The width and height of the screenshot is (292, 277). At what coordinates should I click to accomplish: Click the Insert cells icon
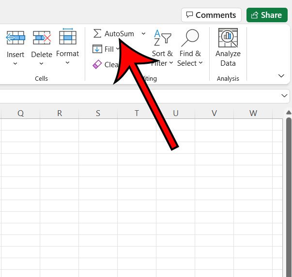tap(15, 38)
